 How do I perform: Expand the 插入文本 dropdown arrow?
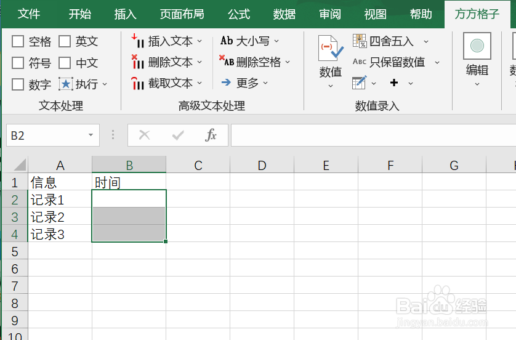coord(200,41)
